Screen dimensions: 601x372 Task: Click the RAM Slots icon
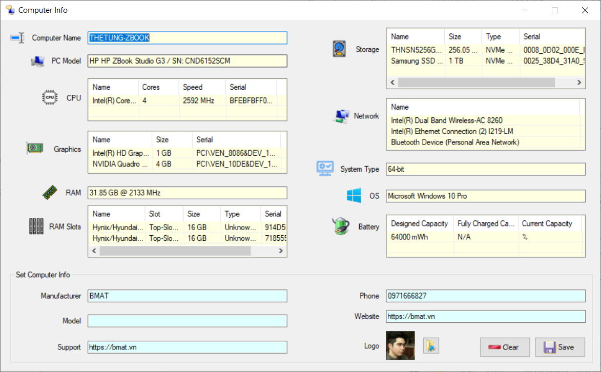[36, 226]
